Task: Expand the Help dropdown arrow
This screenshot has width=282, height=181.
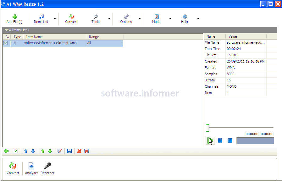Action: [x=198, y=19]
